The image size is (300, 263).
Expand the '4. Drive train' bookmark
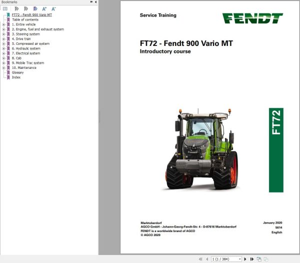pos(3,39)
